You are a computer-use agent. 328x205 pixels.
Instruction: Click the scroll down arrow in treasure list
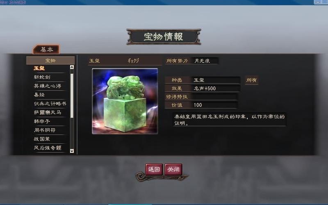pos(72,151)
